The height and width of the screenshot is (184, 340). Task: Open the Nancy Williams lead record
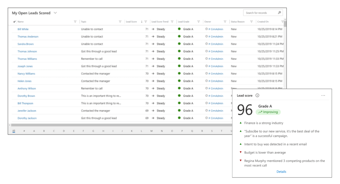(x=26, y=74)
